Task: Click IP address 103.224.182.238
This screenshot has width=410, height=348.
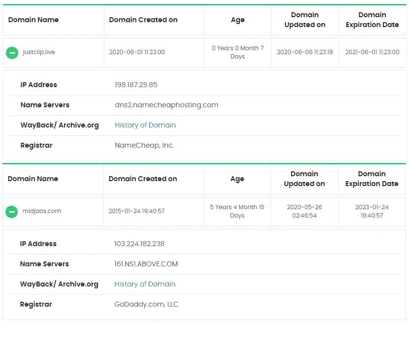Action: [x=139, y=244]
